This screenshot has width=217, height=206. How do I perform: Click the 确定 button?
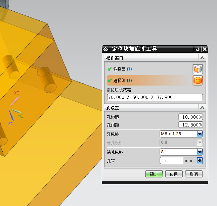pyautogui.click(x=154, y=174)
